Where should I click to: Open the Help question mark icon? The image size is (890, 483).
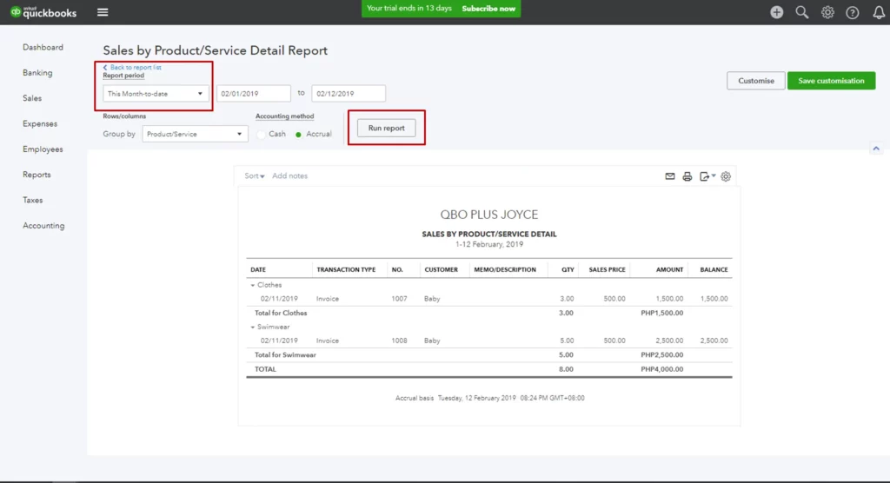pos(853,12)
